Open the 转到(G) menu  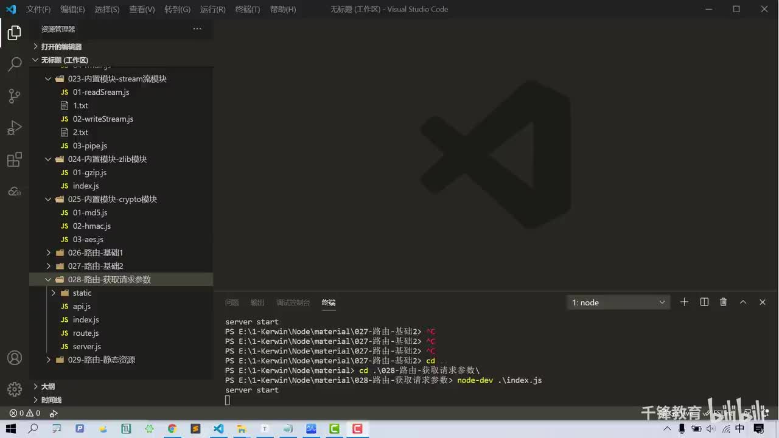coord(177,9)
